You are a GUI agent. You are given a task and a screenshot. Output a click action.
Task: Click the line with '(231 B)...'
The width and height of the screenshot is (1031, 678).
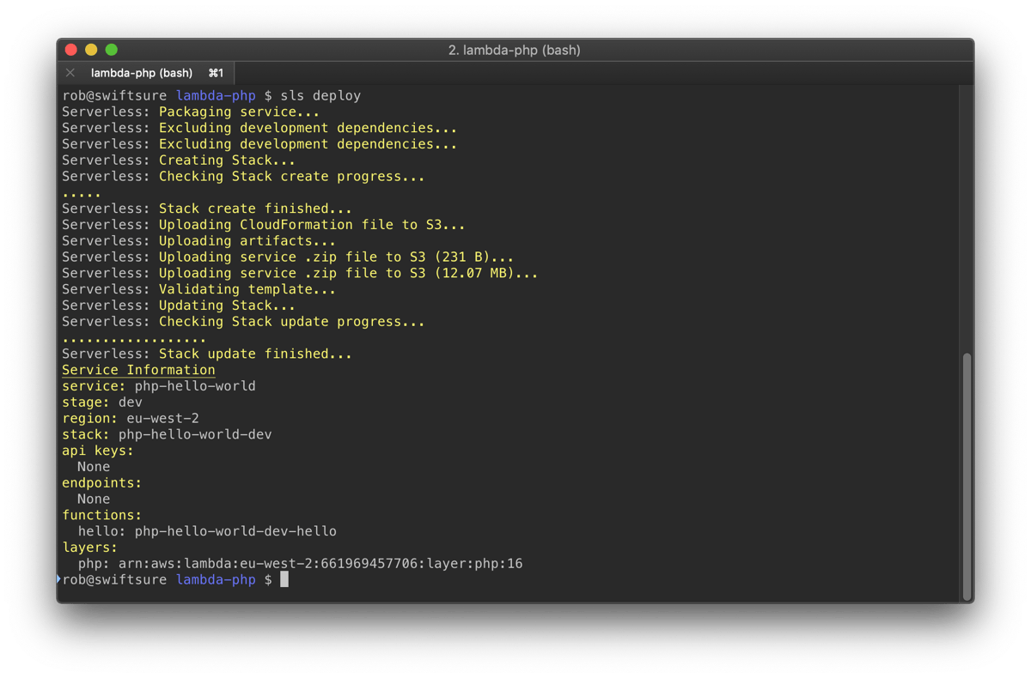pos(288,257)
